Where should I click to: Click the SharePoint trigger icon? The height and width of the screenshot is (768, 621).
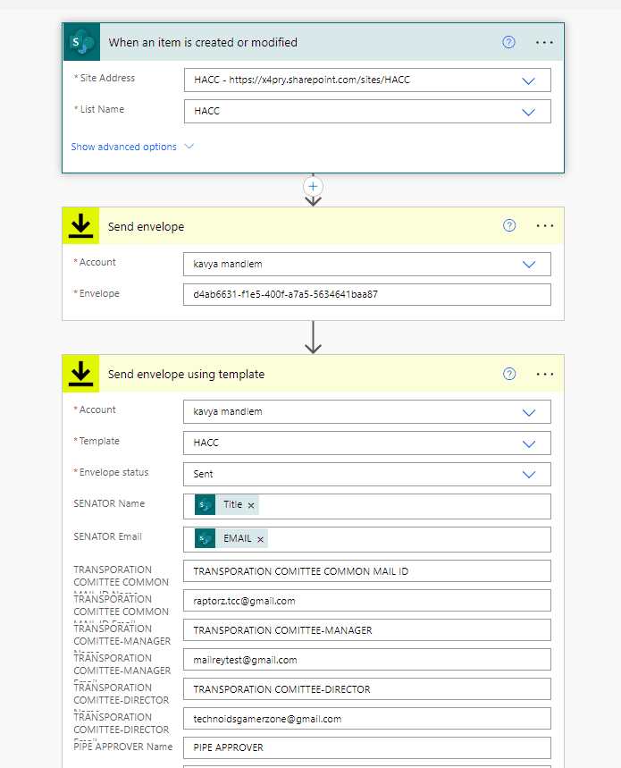coord(81,42)
